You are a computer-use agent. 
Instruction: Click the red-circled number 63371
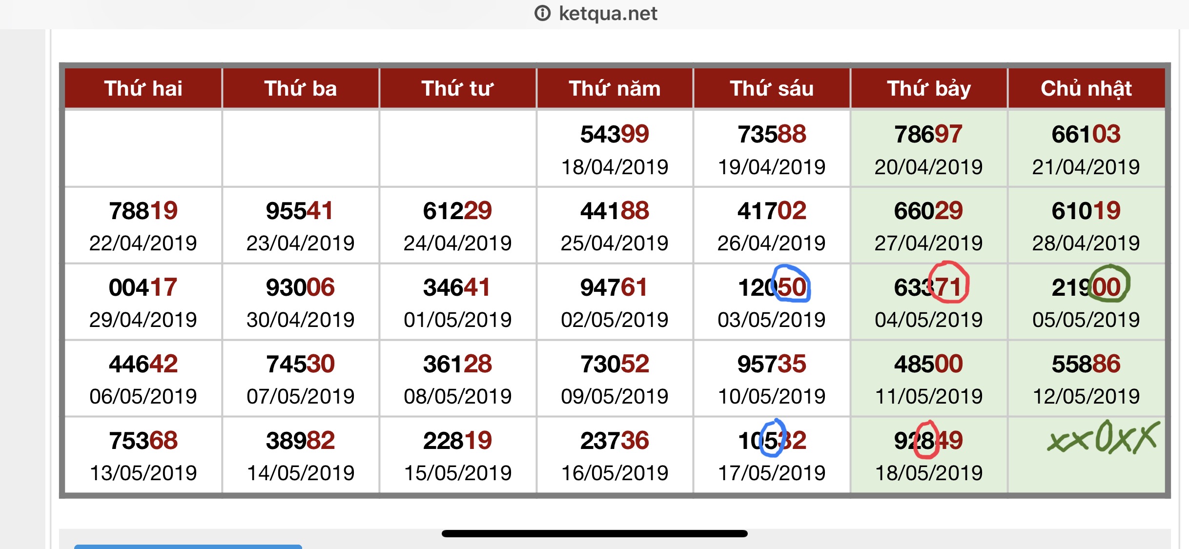click(928, 287)
